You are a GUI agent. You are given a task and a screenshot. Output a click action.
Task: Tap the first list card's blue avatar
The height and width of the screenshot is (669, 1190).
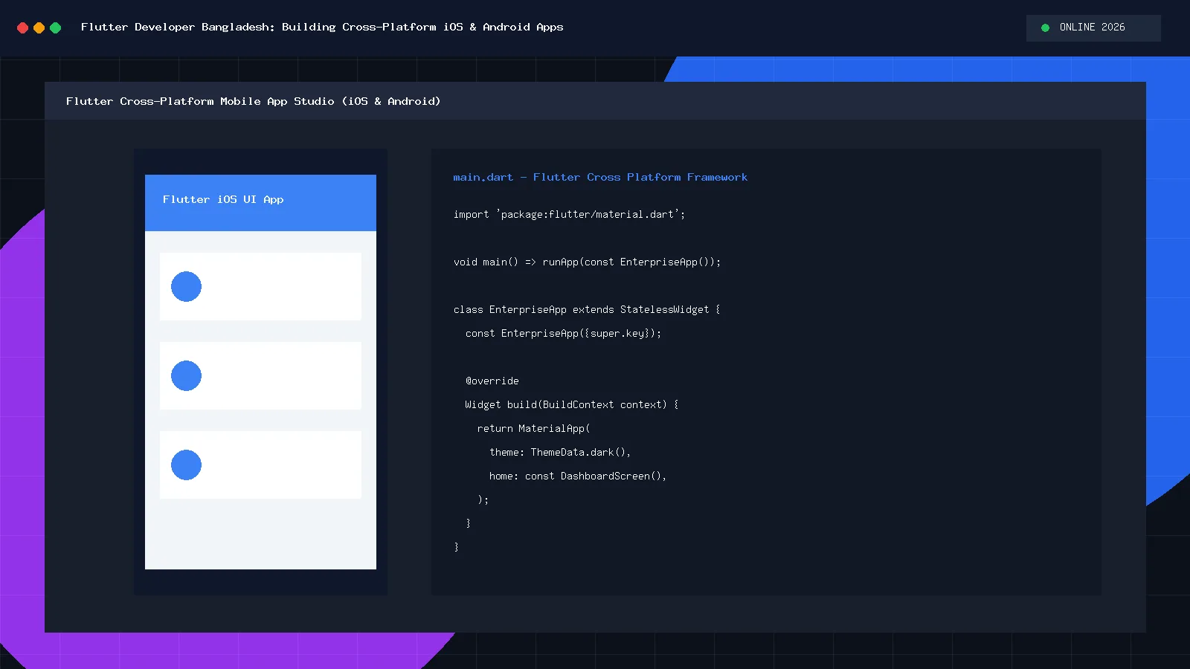(x=186, y=286)
